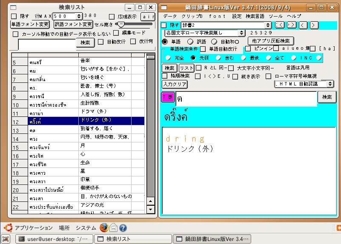341x244 pixels.
Task: Click the セル高さ slider handle
Action: 121,24
